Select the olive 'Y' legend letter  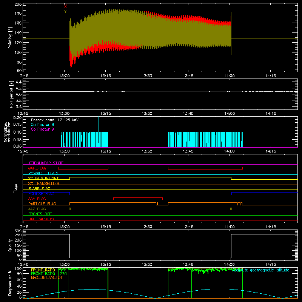click(65, 12)
